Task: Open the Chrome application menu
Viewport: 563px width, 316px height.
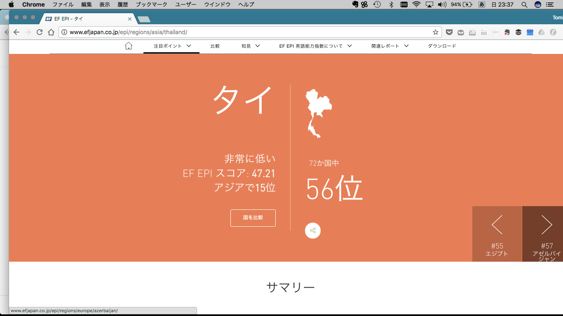Action: 33,5
